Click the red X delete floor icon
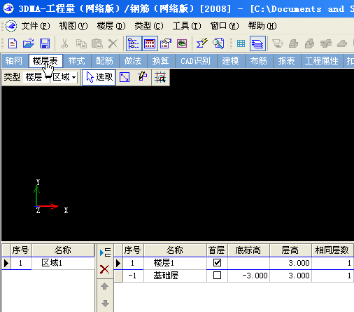 [104, 269]
